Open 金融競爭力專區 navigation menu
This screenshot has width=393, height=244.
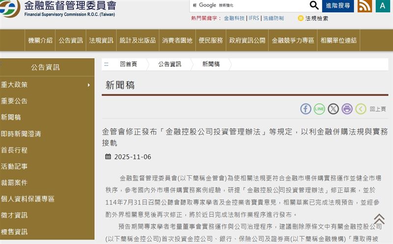(x=293, y=40)
